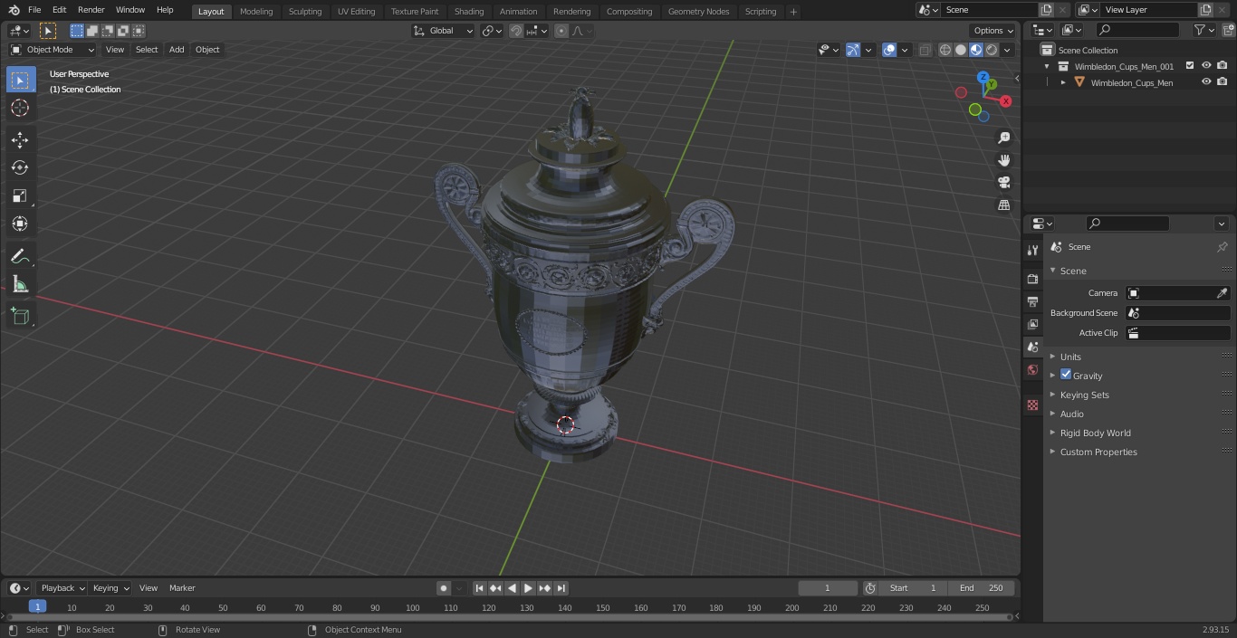Select the Measure tool
The height and width of the screenshot is (638, 1237).
20,285
